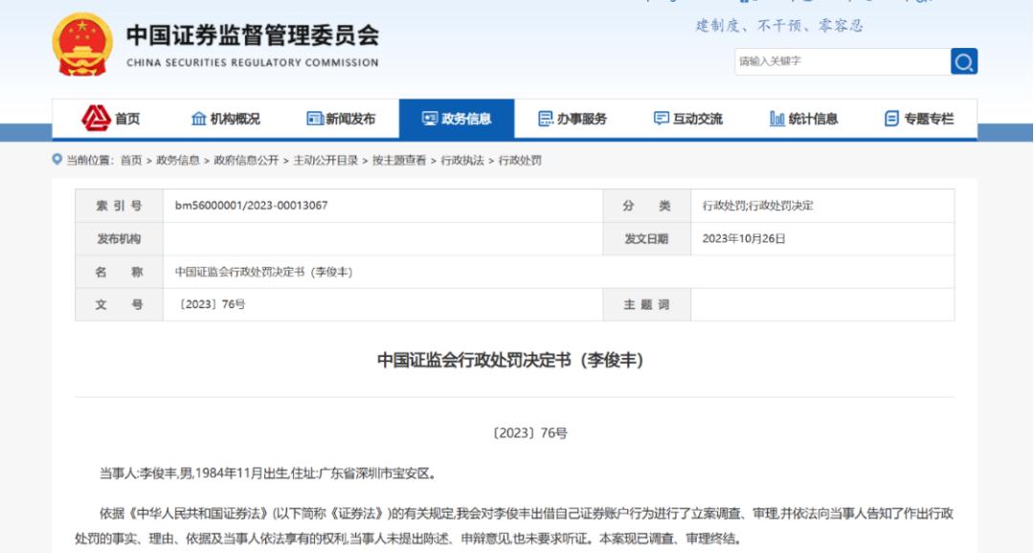Click the document icon beside 专题专栏
Image resolution: width=1034 pixels, height=553 pixels.
tap(891, 119)
